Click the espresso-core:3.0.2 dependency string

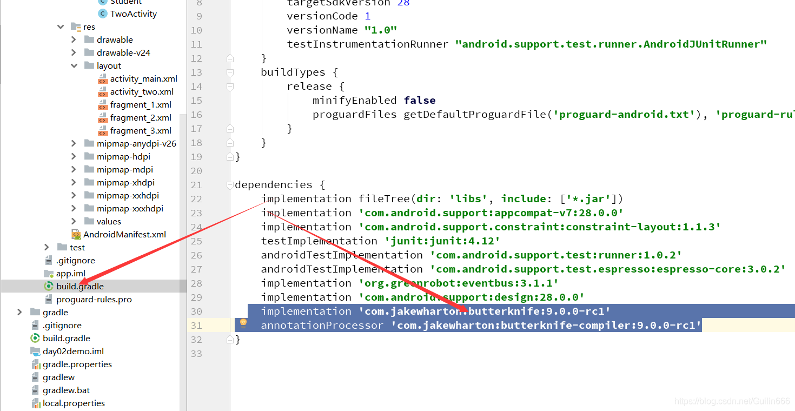pyautogui.click(x=607, y=269)
